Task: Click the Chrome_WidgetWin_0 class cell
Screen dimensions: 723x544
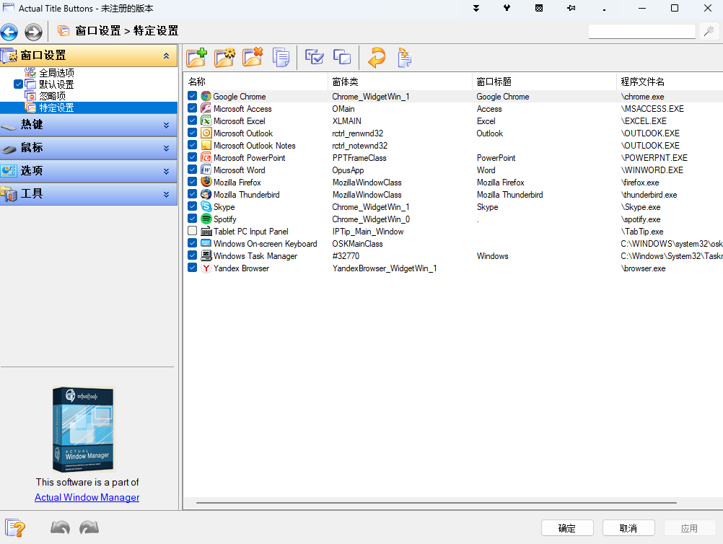Action: (371, 219)
